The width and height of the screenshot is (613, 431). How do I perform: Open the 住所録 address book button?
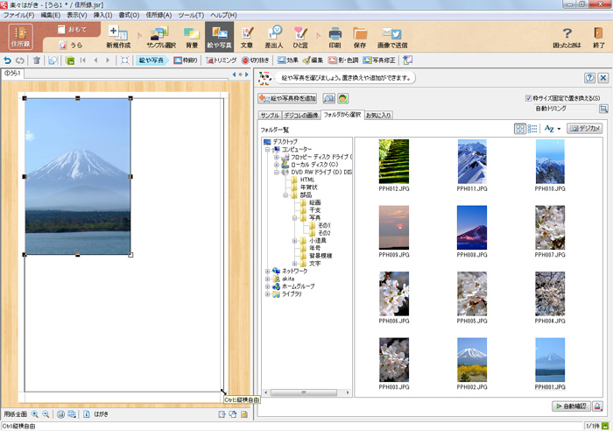tap(20, 37)
